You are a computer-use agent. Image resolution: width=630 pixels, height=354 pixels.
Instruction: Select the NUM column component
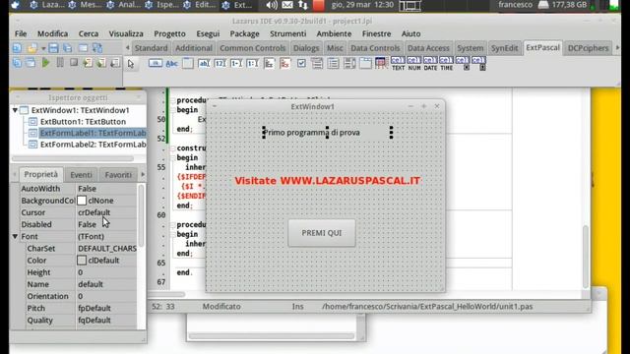pos(413,63)
